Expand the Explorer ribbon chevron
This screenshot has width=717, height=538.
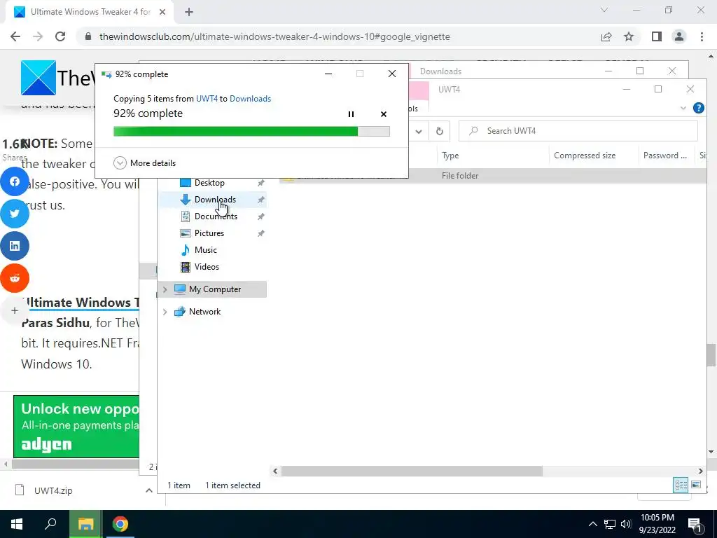[x=683, y=108]
